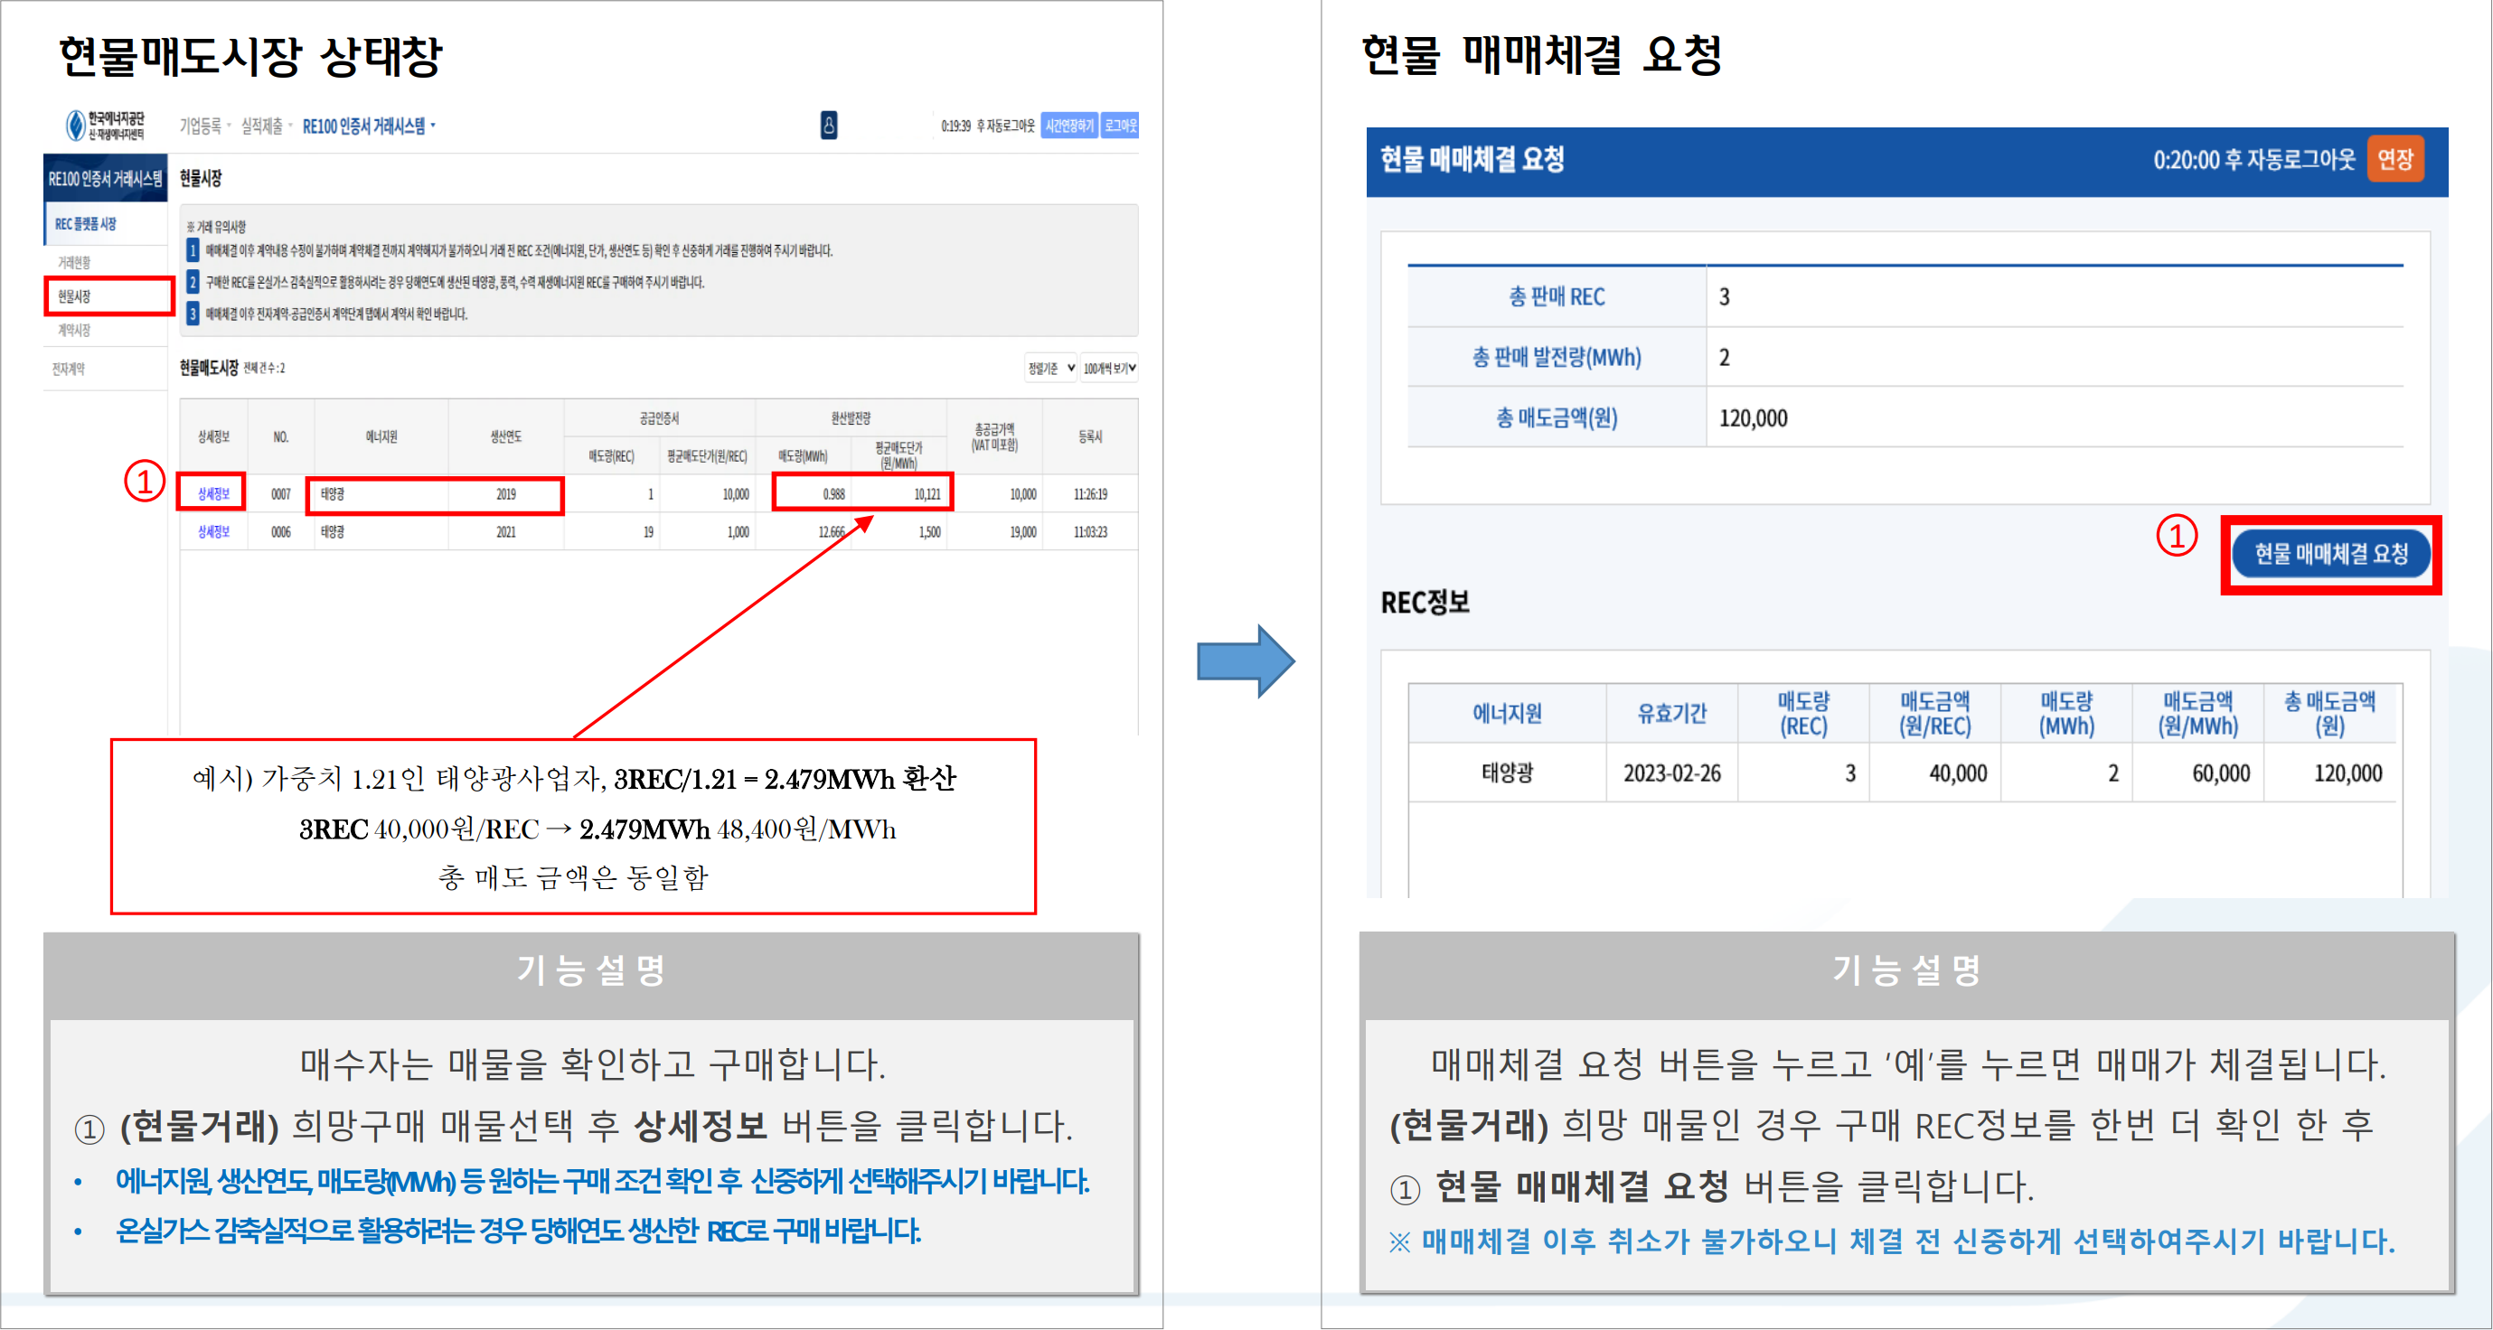Click the orange 연장 button

tap(2394, 160)
